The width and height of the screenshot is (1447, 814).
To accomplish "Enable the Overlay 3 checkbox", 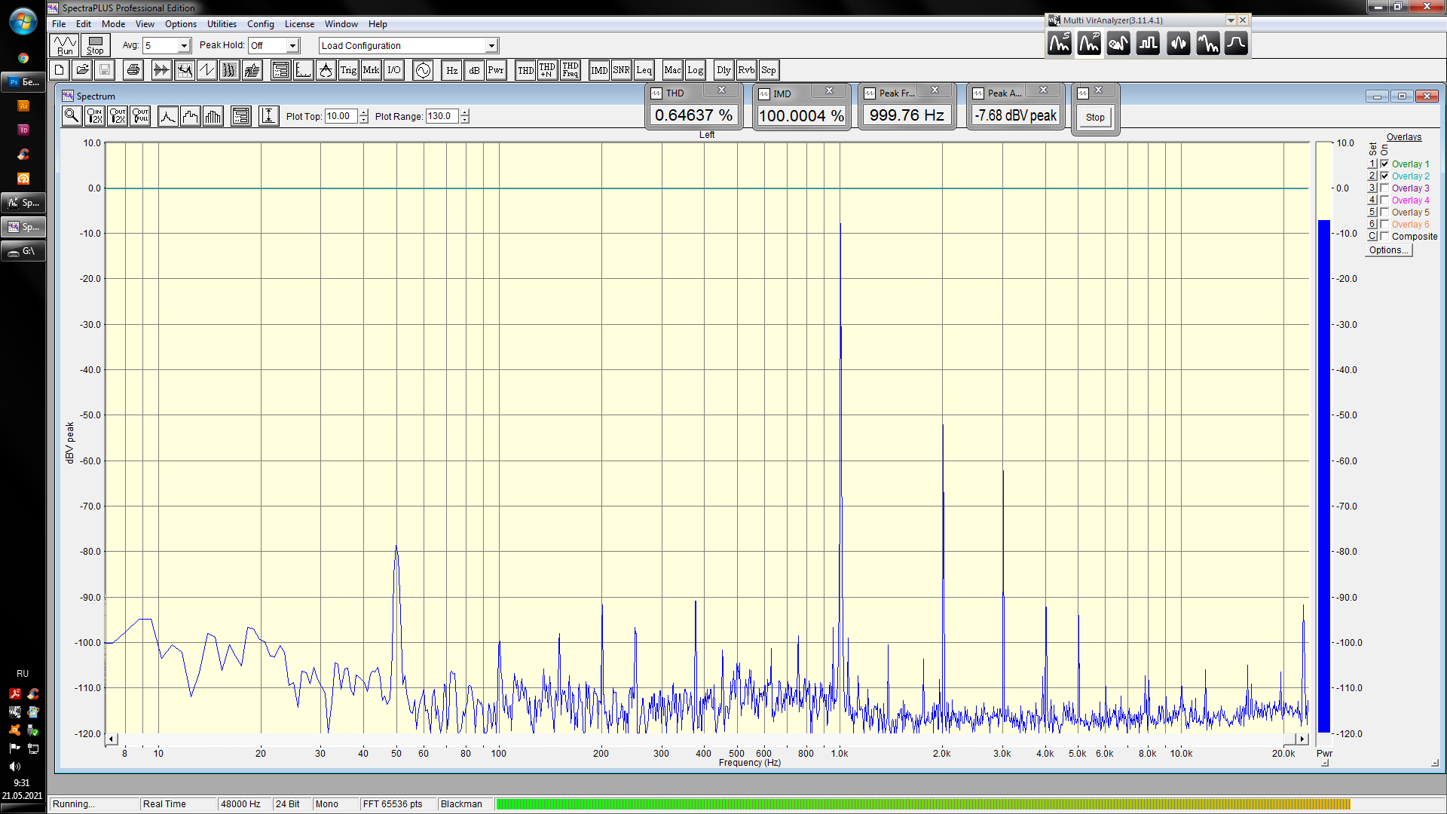I will tap(1384, 188).
